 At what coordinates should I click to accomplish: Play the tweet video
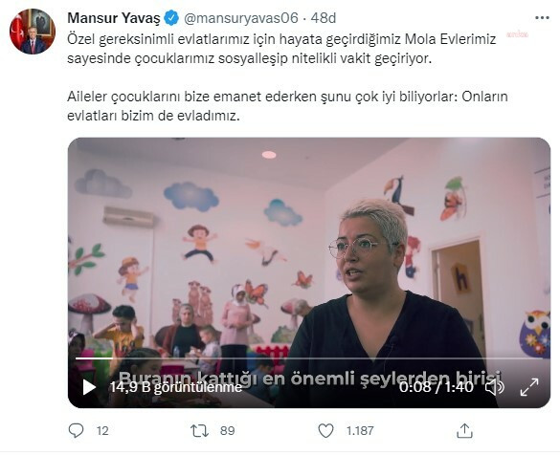(89, 387)
